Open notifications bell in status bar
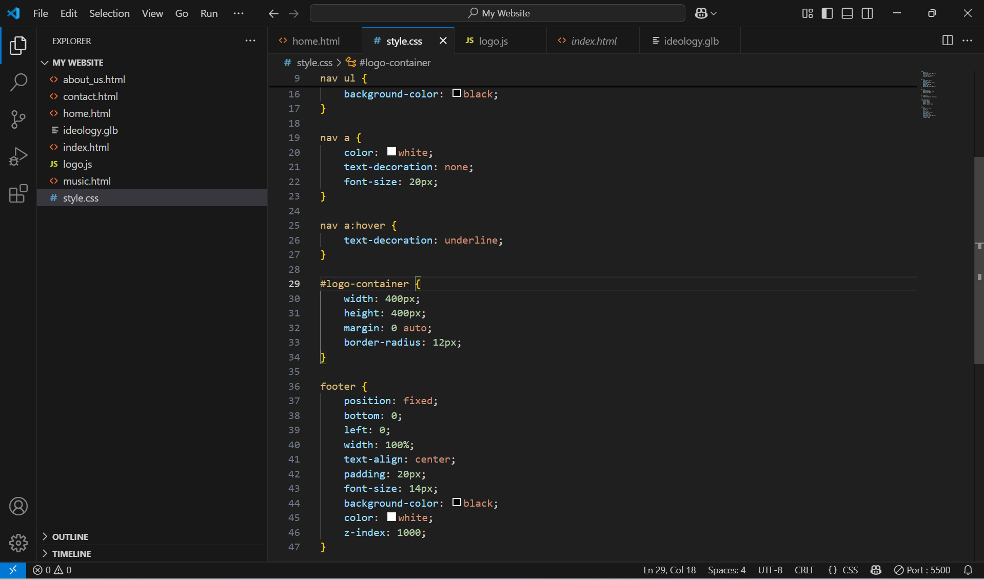Viewport: 984px width, 580px height. click(x=968, y=570)
